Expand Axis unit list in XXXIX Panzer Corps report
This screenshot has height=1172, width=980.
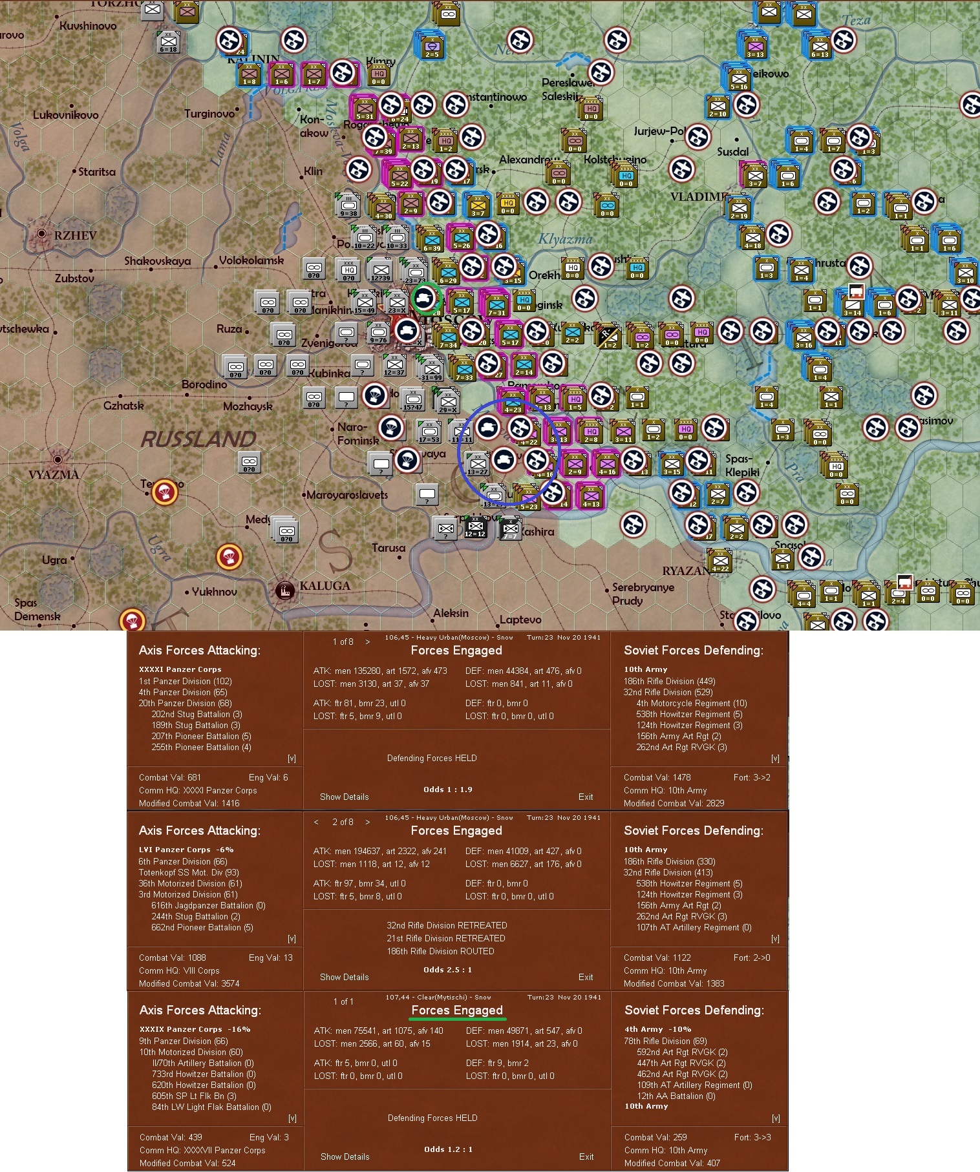(292, 1118)
